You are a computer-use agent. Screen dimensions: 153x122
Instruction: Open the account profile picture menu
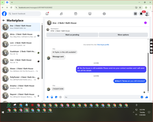coord(147,14)
